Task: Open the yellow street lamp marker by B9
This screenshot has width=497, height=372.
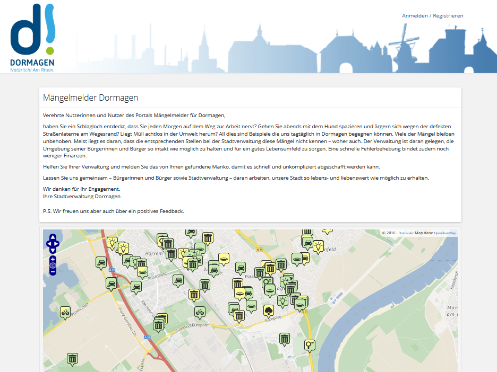Action: [x=310, y=345]
